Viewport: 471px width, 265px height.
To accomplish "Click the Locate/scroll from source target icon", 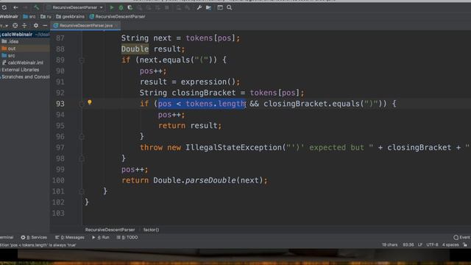I will pos(15,26).
